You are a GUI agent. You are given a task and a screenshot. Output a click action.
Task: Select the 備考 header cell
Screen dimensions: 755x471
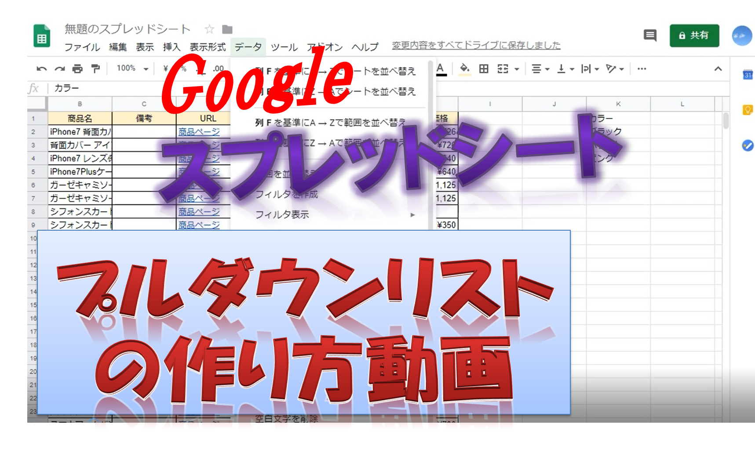click(x=144, y=119)
